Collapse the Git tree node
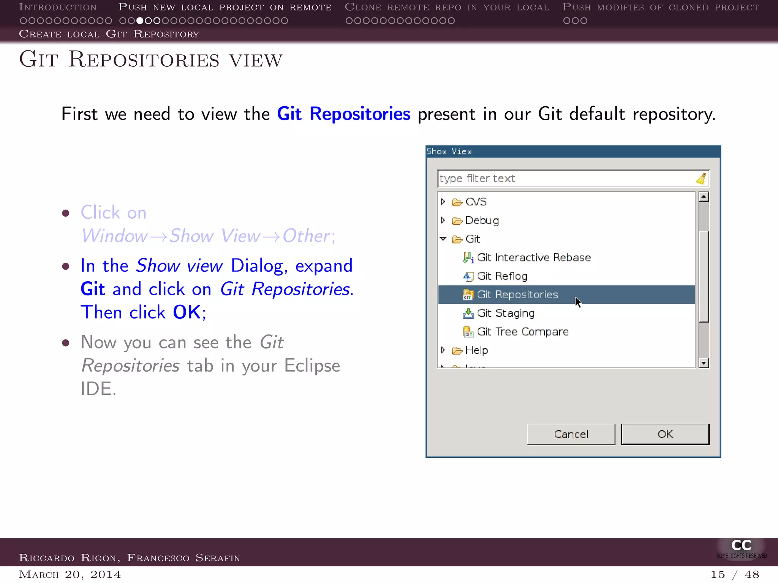The width and height of the screenshot is (778, 583). pyautogui.click(x=443, y=239)
